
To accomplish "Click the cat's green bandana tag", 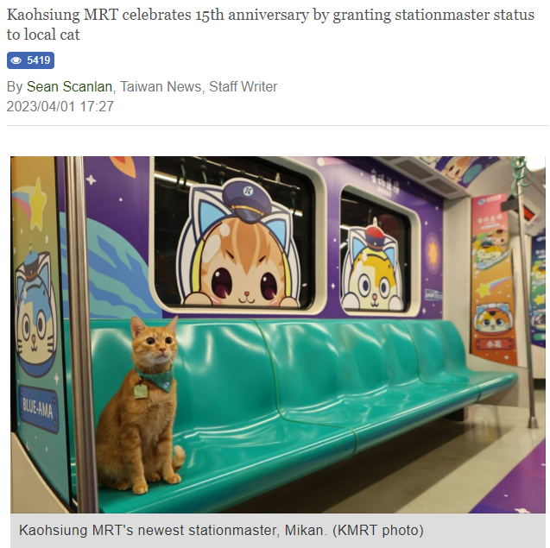I will pos(140,391).
